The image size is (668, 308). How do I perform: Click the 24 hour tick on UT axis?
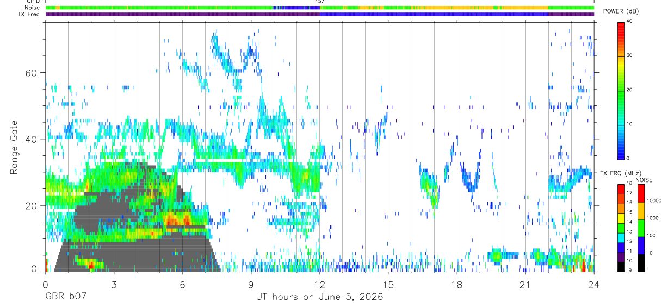(594, 284)
